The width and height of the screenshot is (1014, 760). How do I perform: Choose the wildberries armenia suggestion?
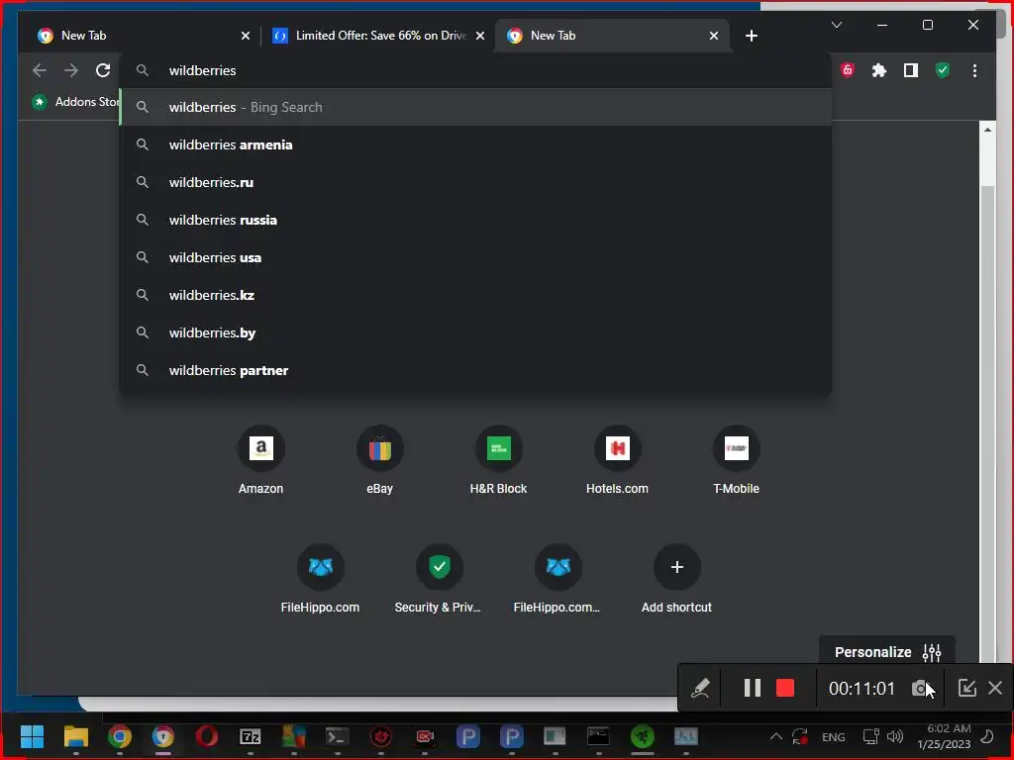click(x=475, y=144)
